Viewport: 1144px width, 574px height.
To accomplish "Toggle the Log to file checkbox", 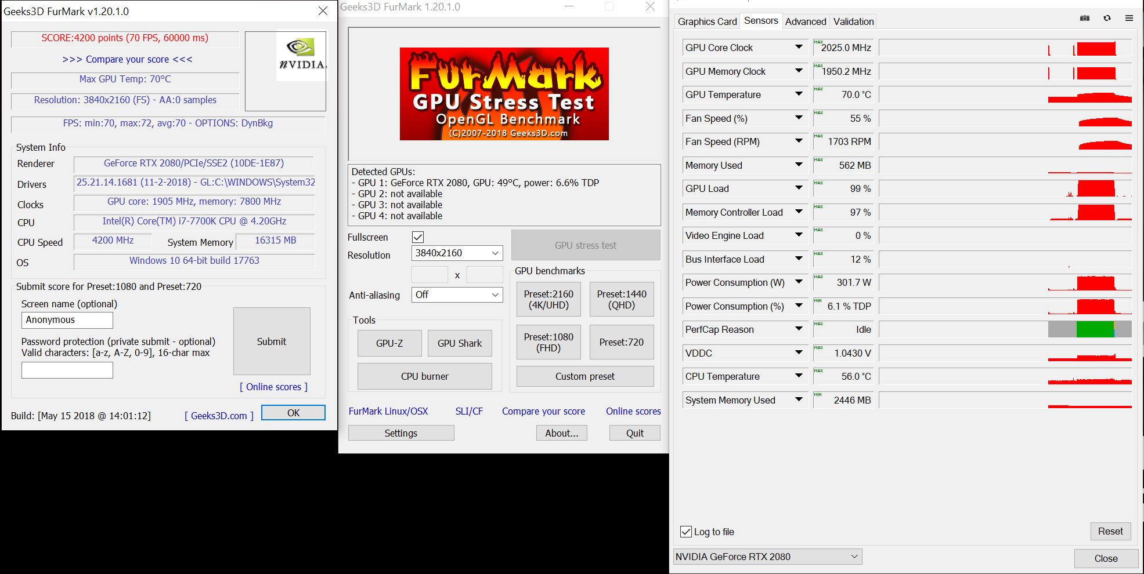I will tap(686, 532).
